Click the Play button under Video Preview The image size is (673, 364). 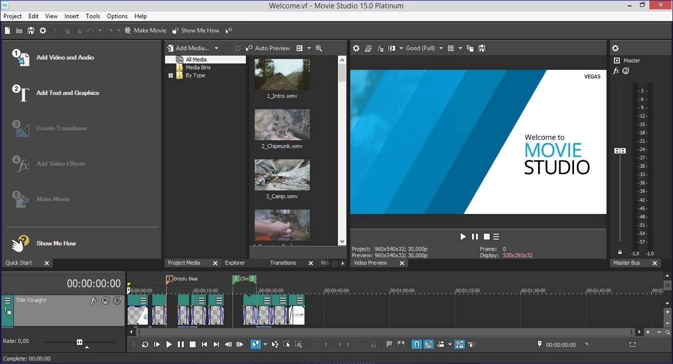click(463, 237)
